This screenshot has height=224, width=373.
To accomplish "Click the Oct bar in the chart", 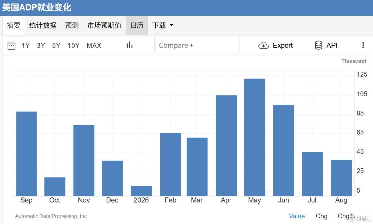I will (55, 187).
